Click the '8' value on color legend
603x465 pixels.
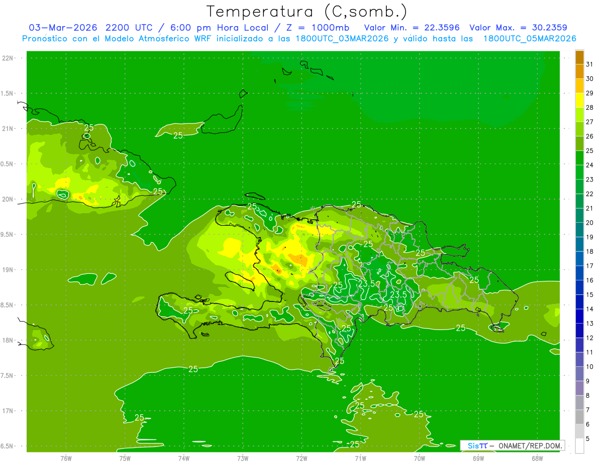click(x=588, y=396)
